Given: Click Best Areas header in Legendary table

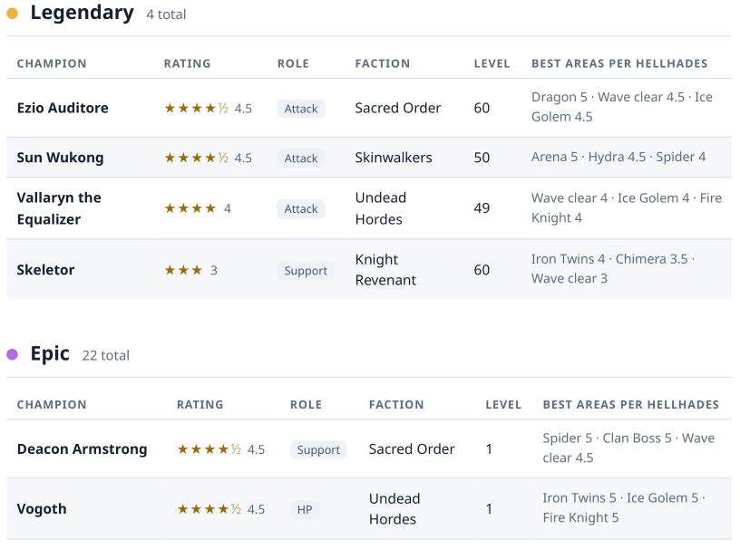Looking at the screenshot, I should point(619,63).
